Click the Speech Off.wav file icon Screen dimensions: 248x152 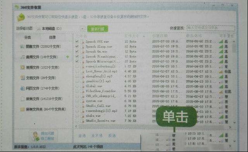click(x=83, y=42)
